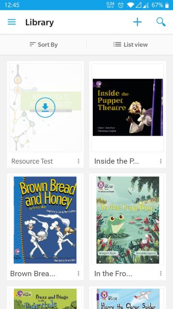Open search with the magnifier icon
173x309 pixels.
tap(161, 22)
